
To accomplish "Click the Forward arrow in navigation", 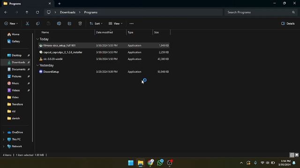I will (16, 12).
